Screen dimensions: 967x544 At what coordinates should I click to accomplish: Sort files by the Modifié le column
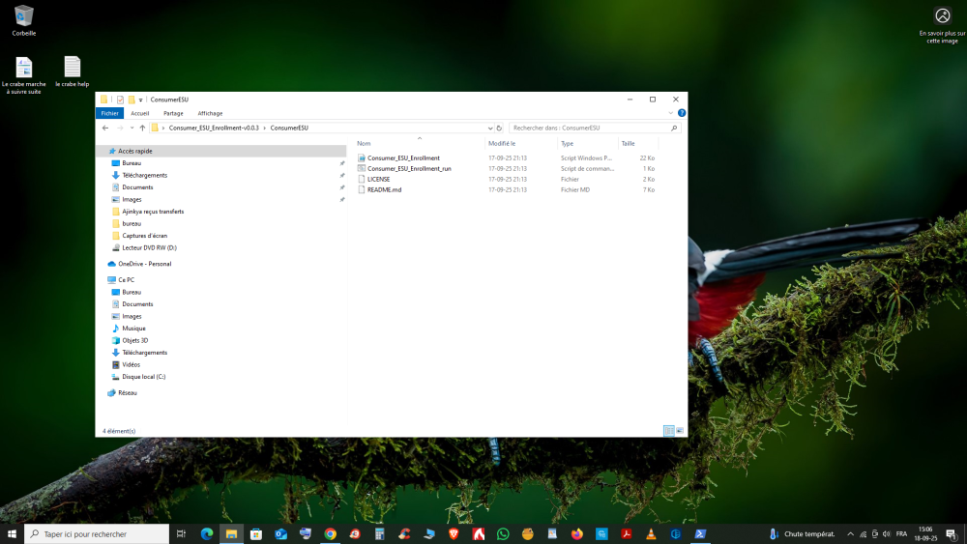[x=502, y=143]
